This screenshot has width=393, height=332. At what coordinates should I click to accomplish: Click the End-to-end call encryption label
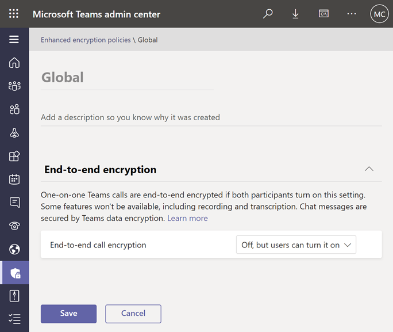coord(98,245)
